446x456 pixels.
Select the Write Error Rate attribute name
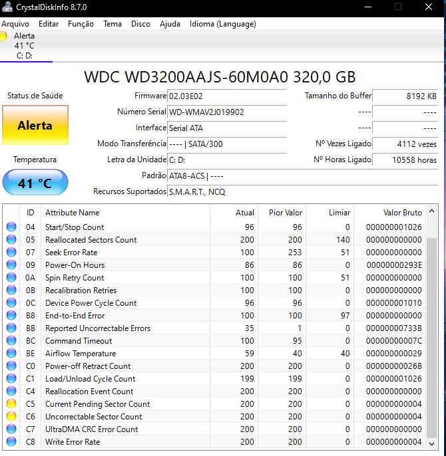(73, 442)
